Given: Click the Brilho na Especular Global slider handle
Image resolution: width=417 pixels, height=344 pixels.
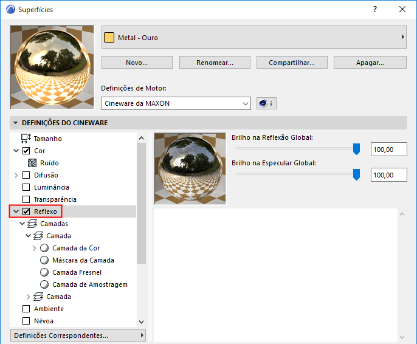Looking at the screenshot, I should click(356, 174).
